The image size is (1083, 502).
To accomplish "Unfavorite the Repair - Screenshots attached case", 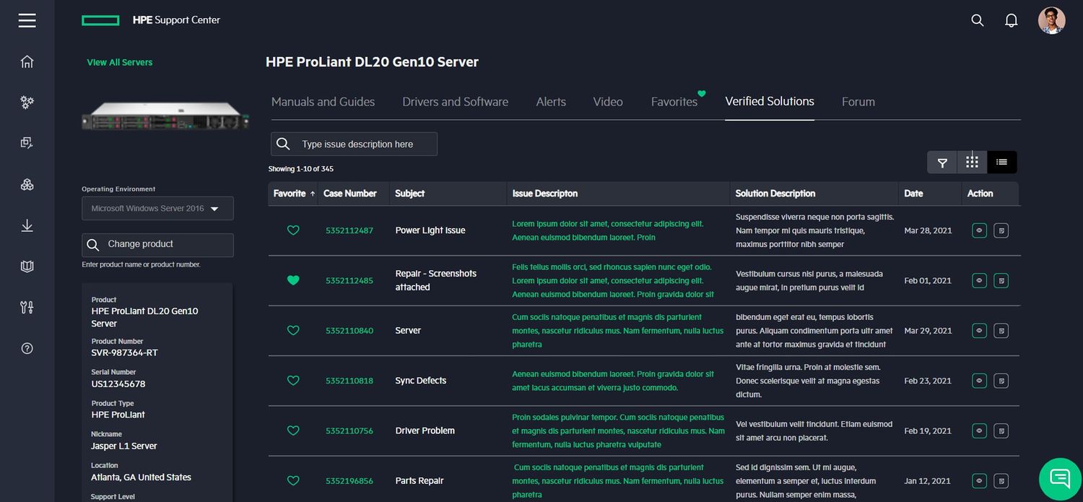I will coord(293,280).
